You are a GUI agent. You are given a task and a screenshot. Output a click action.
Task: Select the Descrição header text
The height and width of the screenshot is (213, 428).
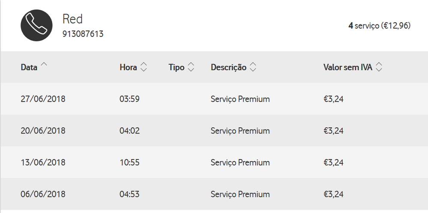pos(228,67)
